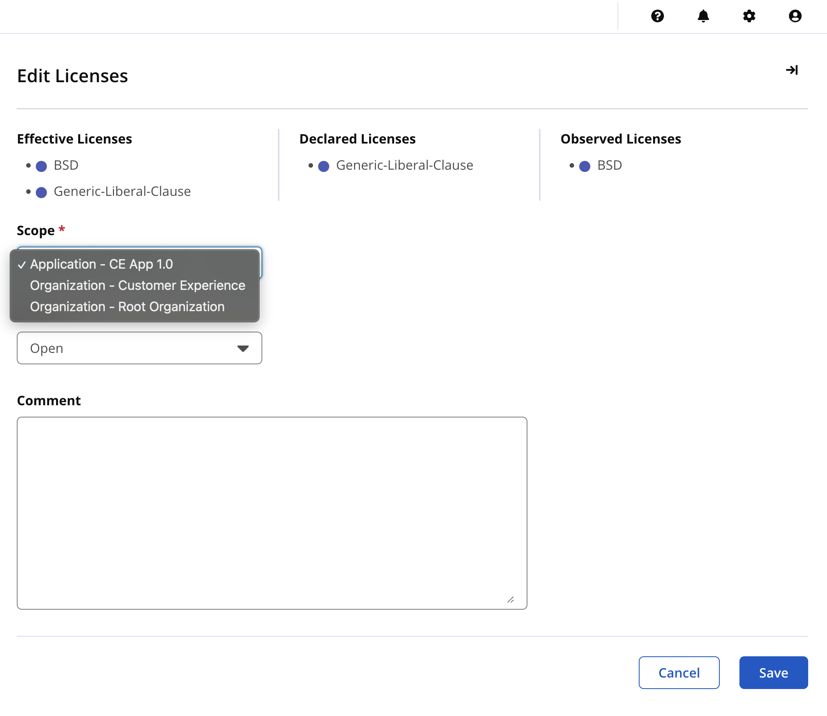
Task: Click the Generic-Liberal-Clause dot under Declared Licenses
Action: (x=324, y=166)
